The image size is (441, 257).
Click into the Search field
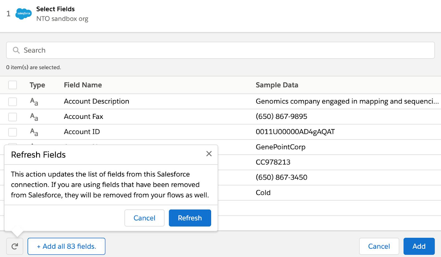pos(220,50)
